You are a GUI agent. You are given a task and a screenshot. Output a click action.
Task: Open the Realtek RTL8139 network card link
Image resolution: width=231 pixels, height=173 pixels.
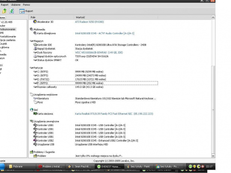coord(114,114)
